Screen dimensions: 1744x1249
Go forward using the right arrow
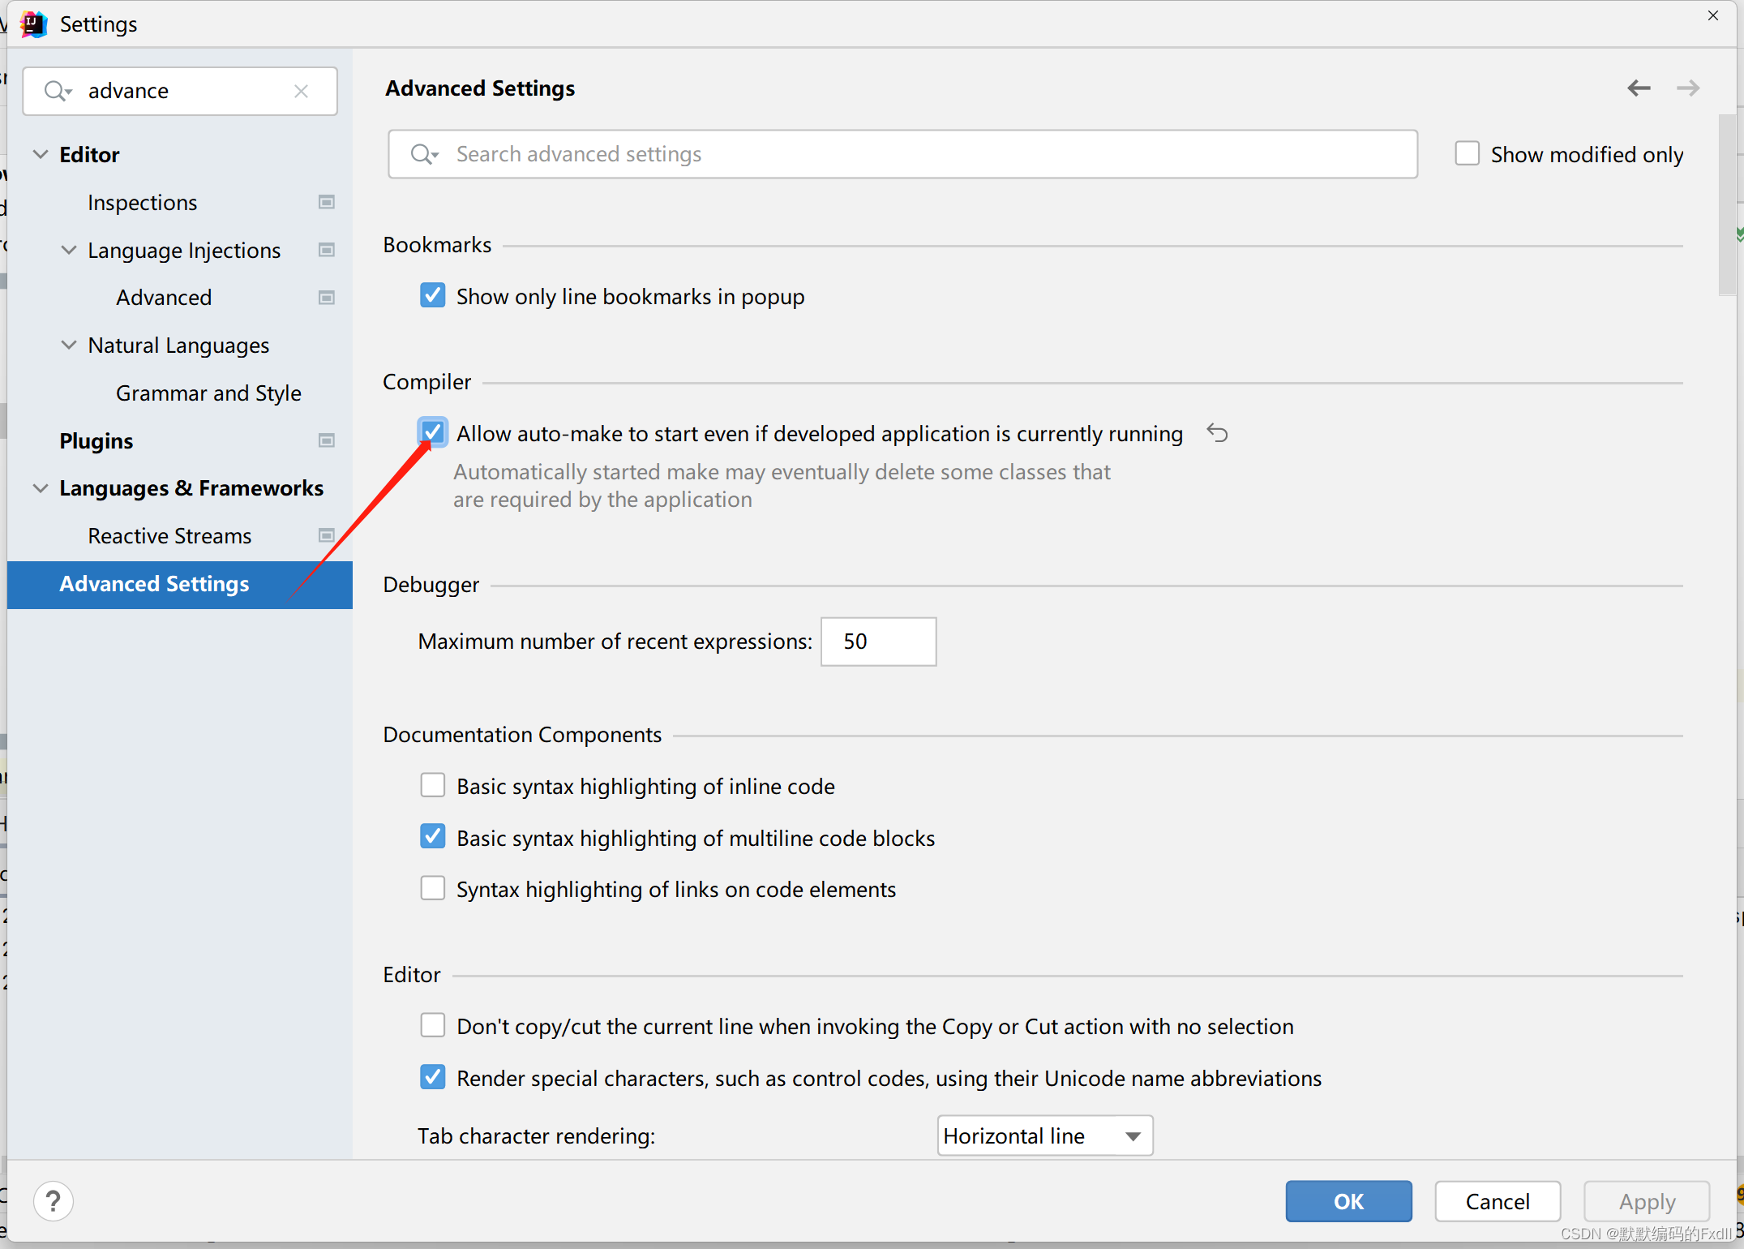pyautogui.click(x=1688, y=88)
